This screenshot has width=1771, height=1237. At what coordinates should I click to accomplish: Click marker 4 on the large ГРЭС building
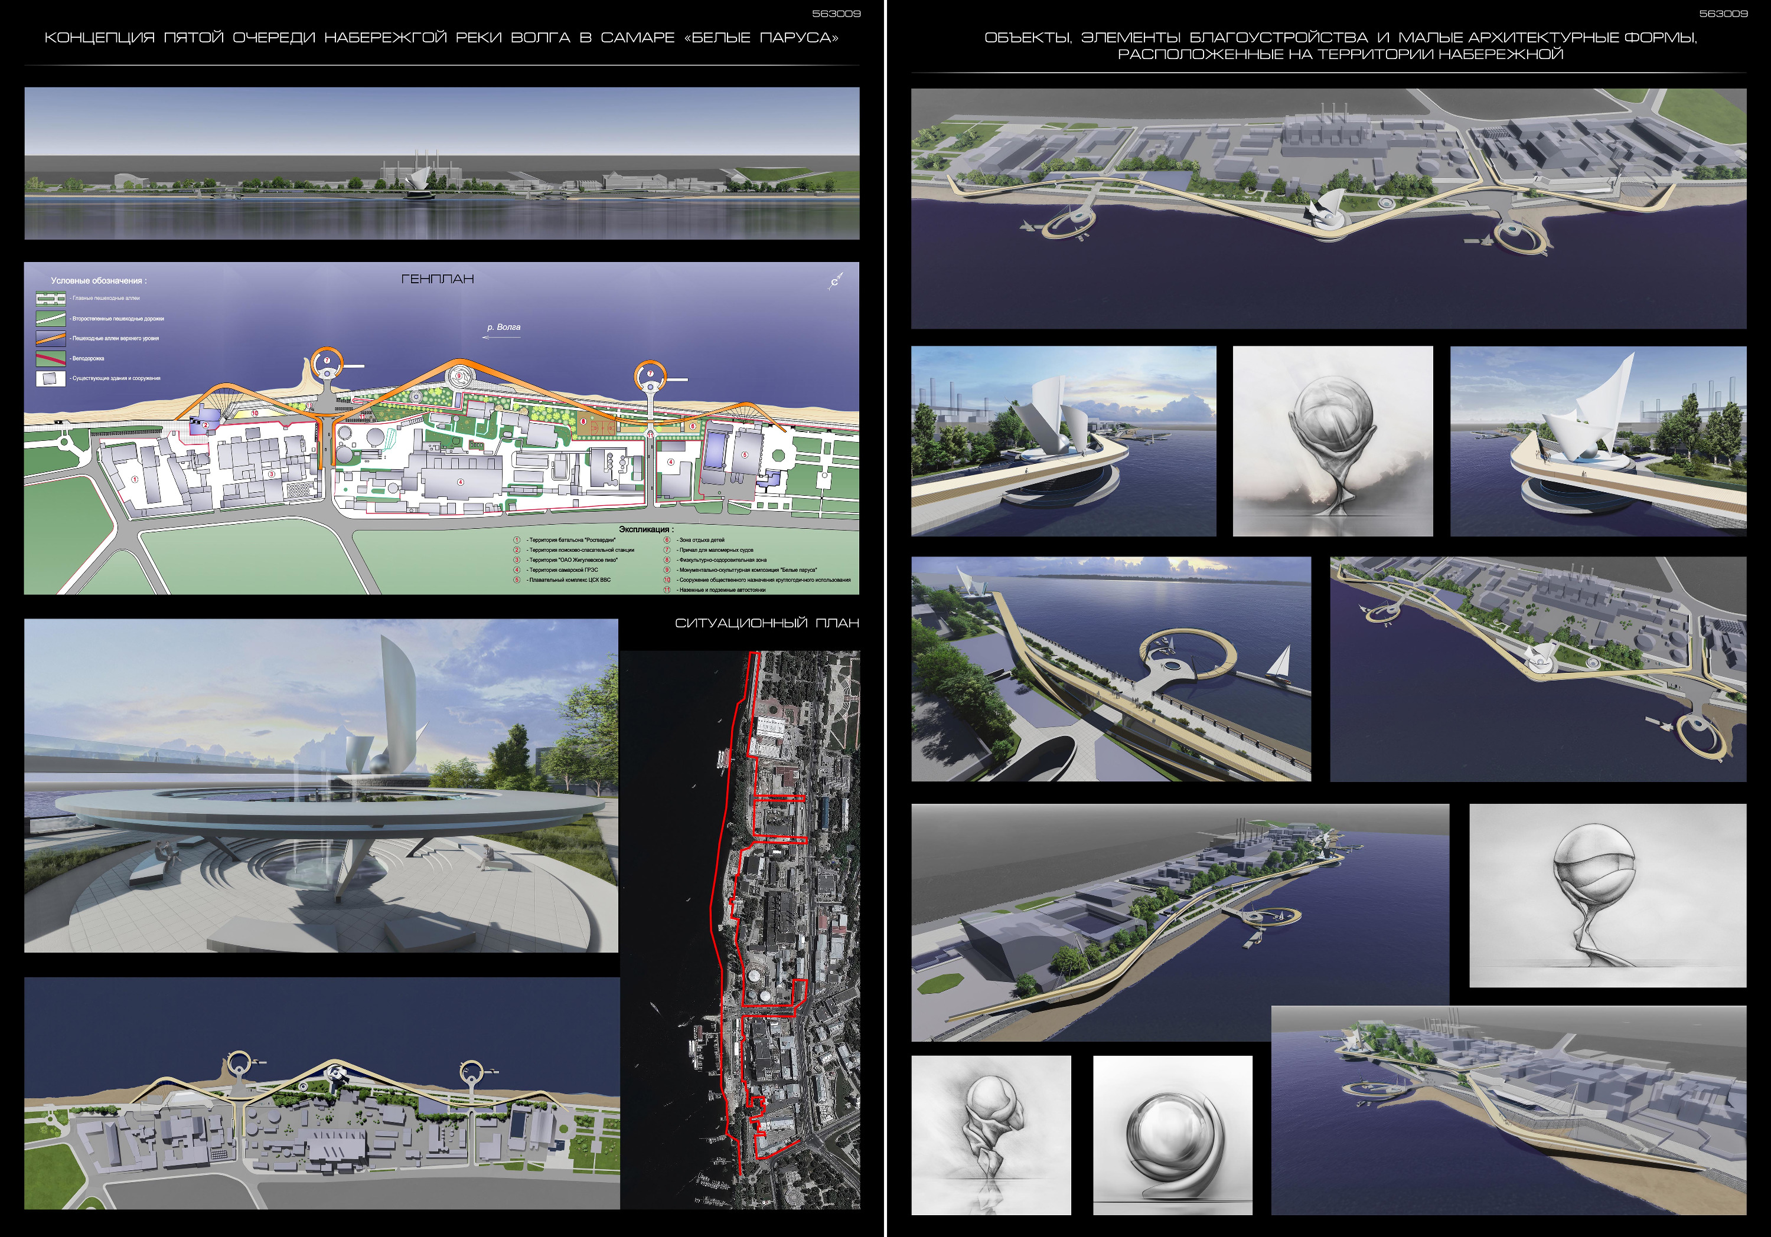click(461, 483)
